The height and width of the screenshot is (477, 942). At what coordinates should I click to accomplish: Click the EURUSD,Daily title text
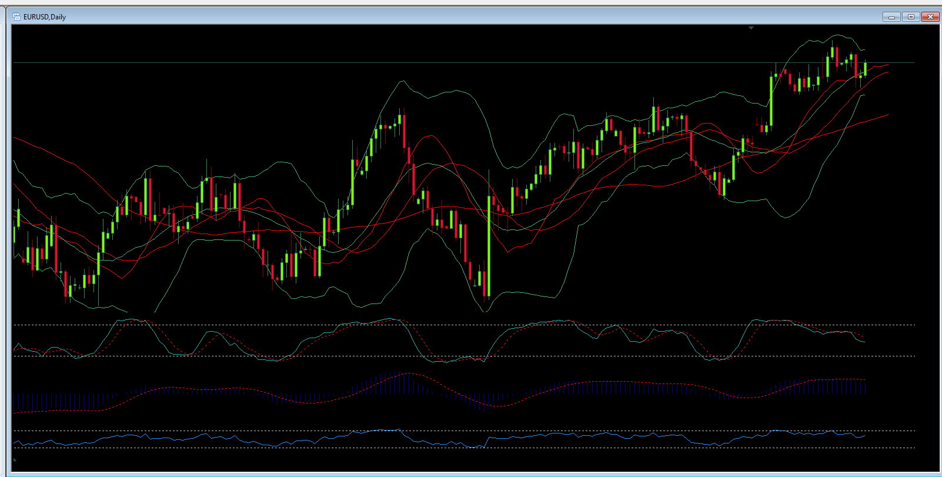pos(45,17)
